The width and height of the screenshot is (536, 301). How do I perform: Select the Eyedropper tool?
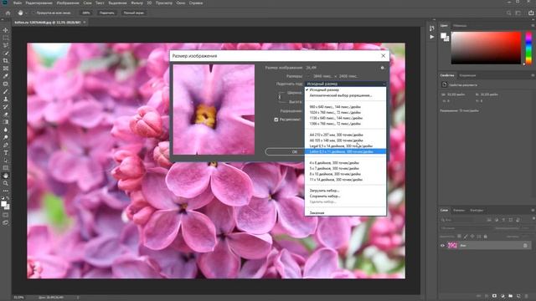(6, 76)
